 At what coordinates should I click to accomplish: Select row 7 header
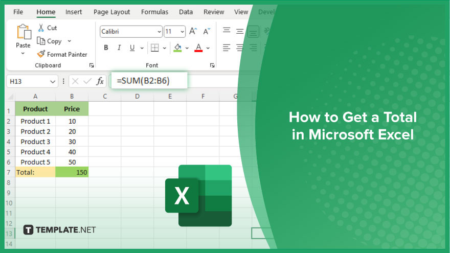(9, 172)
